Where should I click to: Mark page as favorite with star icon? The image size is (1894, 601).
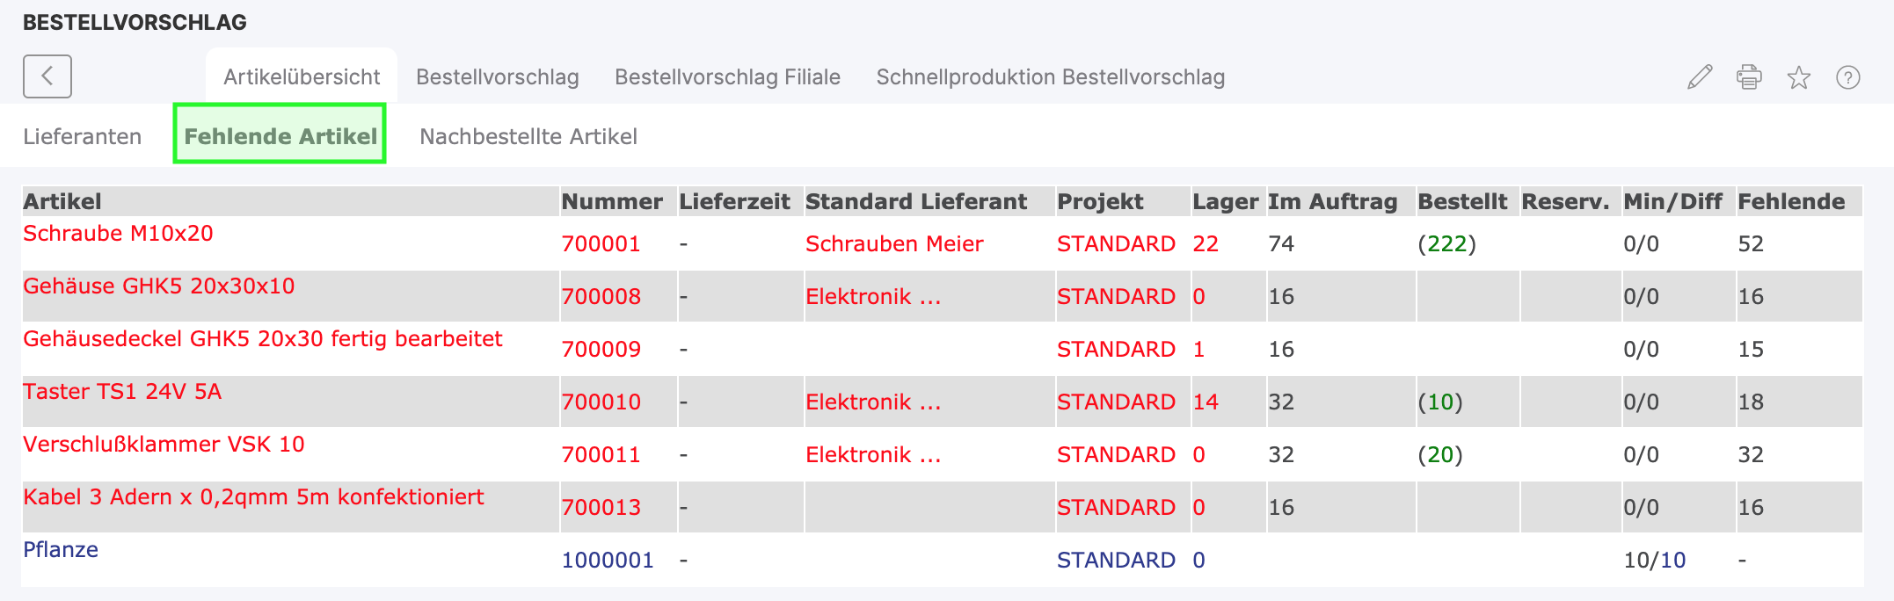pyautogui.click(x=1799, y=77)
